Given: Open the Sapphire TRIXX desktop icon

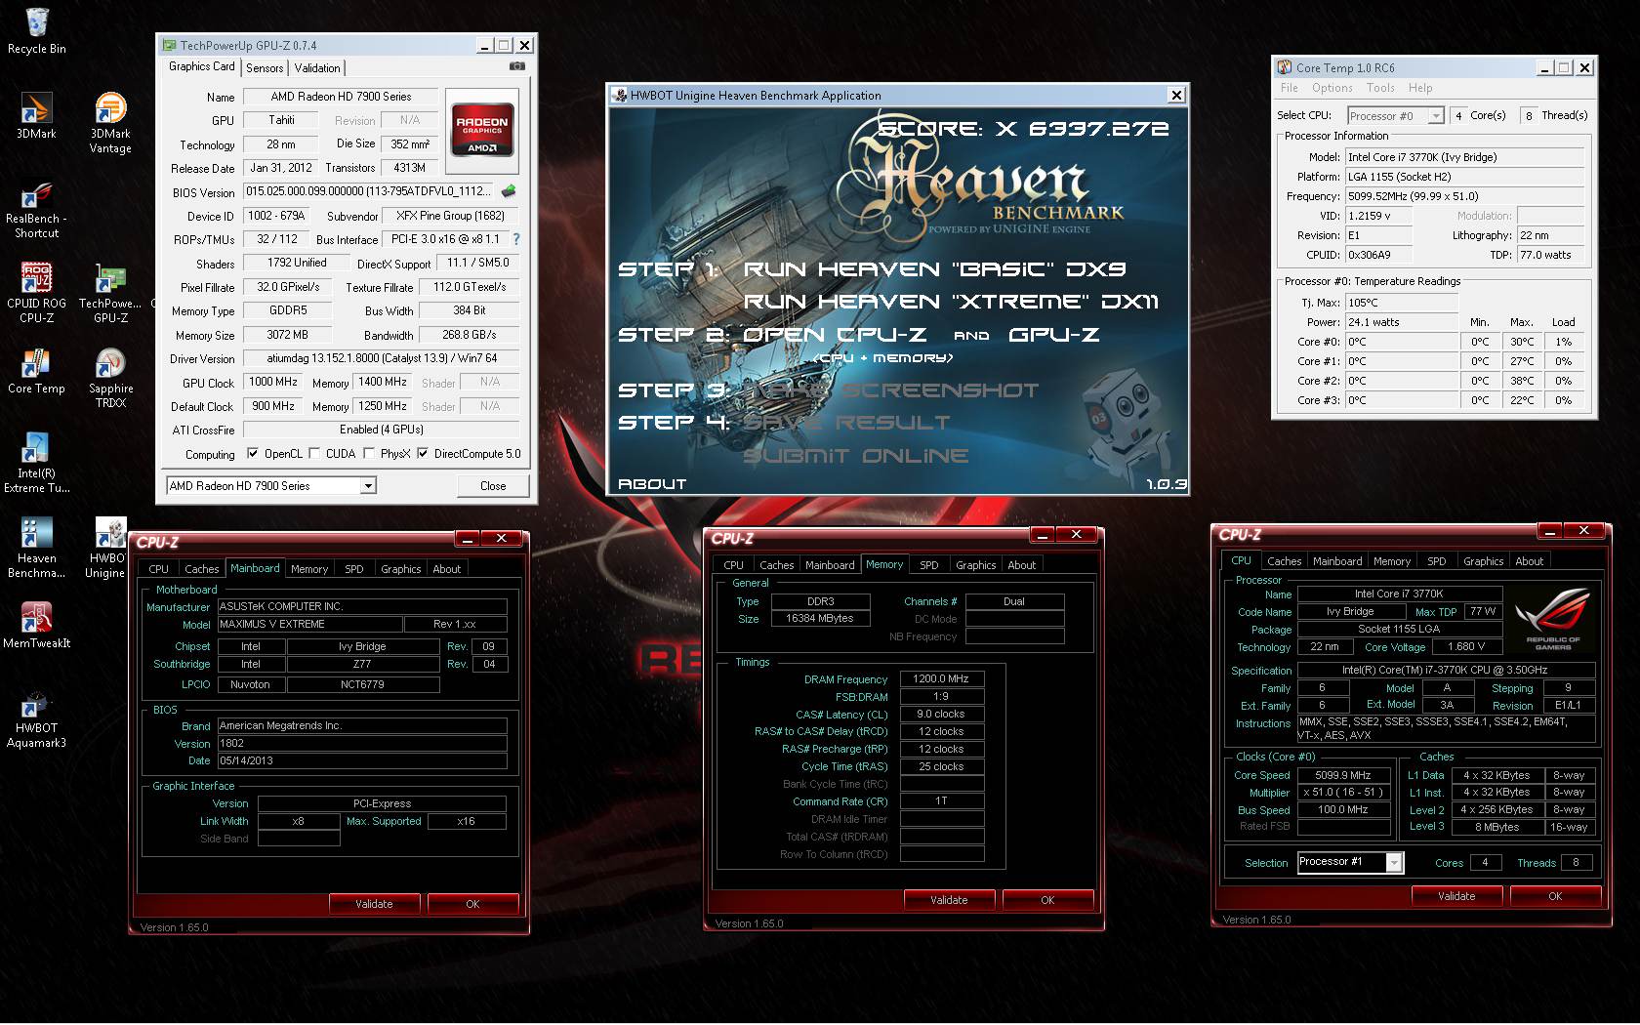Looking at the screenshot, I should [x=110, y=378].
